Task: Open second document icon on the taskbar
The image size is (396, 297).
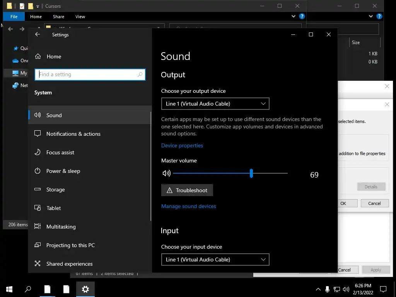Action: click(66, 289)
